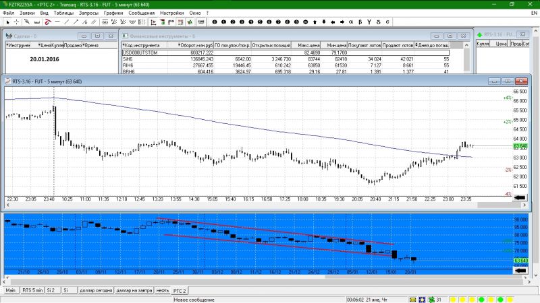Click the alpha symbol toolbar icon
This screenshot has height=303, width=540.
(351, 22)
